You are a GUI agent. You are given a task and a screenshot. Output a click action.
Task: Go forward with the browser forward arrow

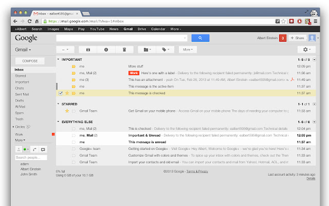click(22, 21)
